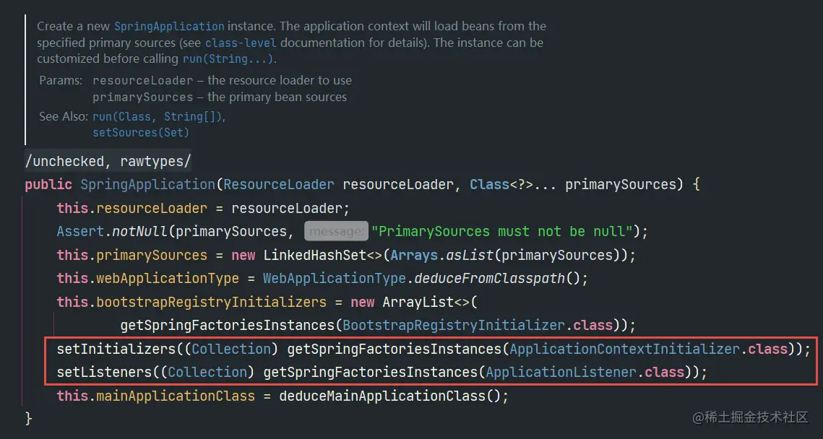
Task: Click the 'public' keyword of the constructor
Action: point(48,185)
